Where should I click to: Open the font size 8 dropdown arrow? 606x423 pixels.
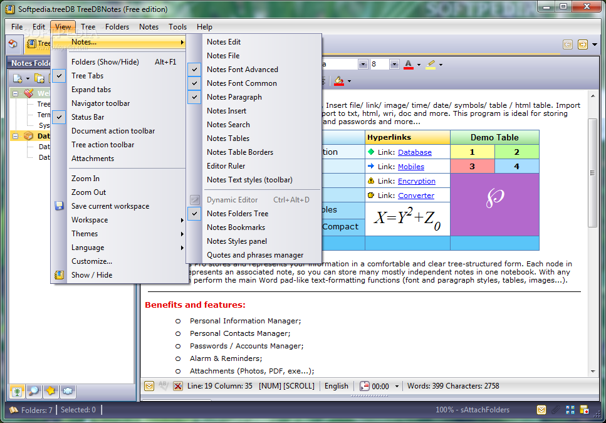394,64
